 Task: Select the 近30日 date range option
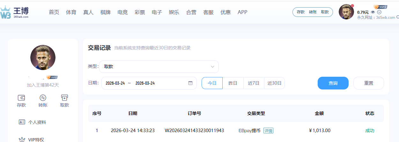click(274, 83)
